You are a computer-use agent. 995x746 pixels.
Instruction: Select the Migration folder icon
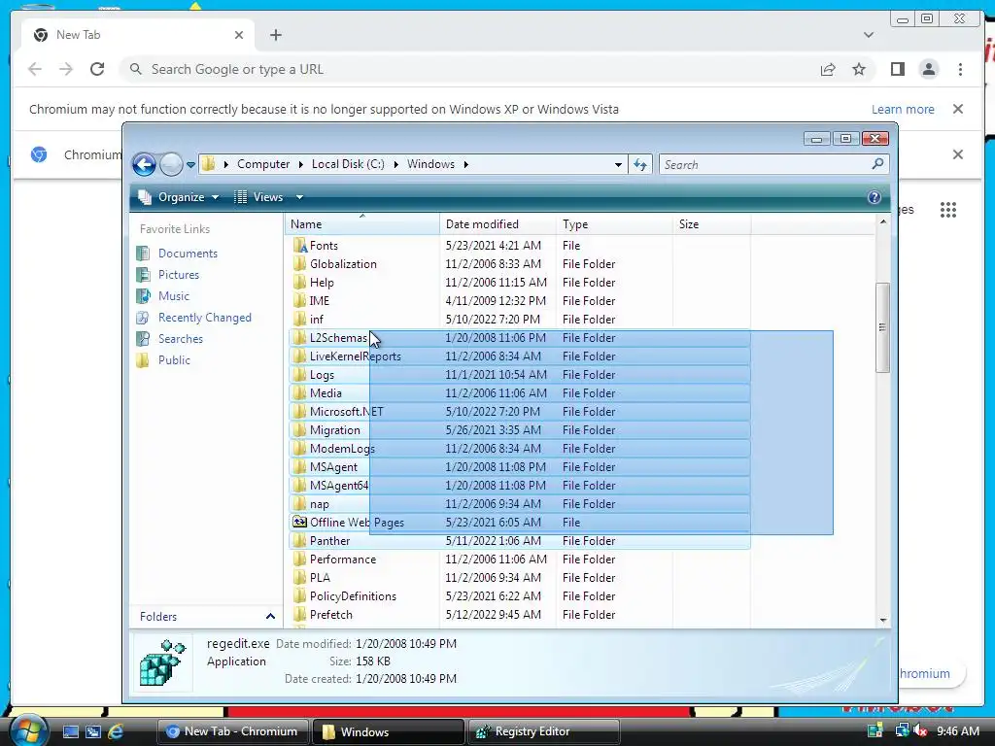299,429
